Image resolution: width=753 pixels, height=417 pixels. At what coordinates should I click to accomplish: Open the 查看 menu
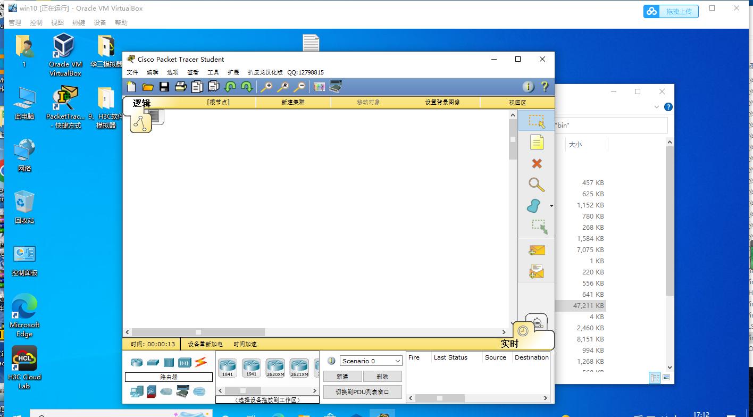tap(193, 72)
